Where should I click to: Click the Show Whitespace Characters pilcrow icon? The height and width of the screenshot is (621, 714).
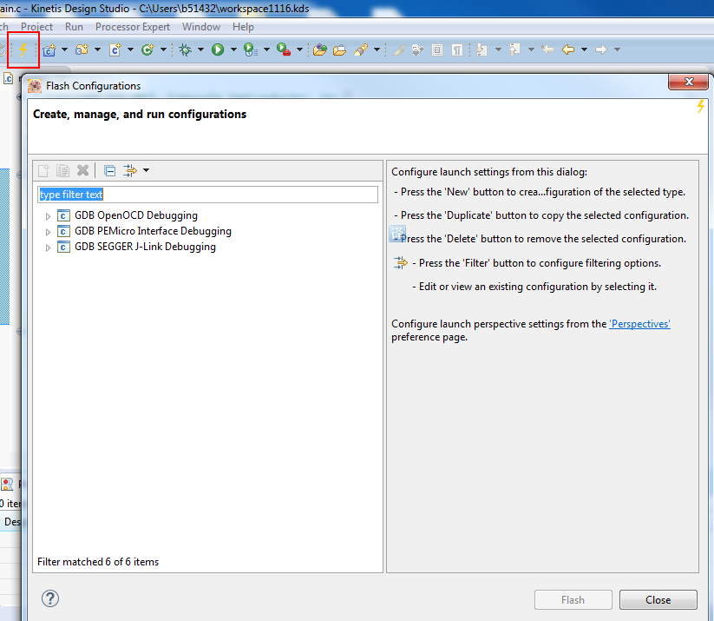point(457,50)
